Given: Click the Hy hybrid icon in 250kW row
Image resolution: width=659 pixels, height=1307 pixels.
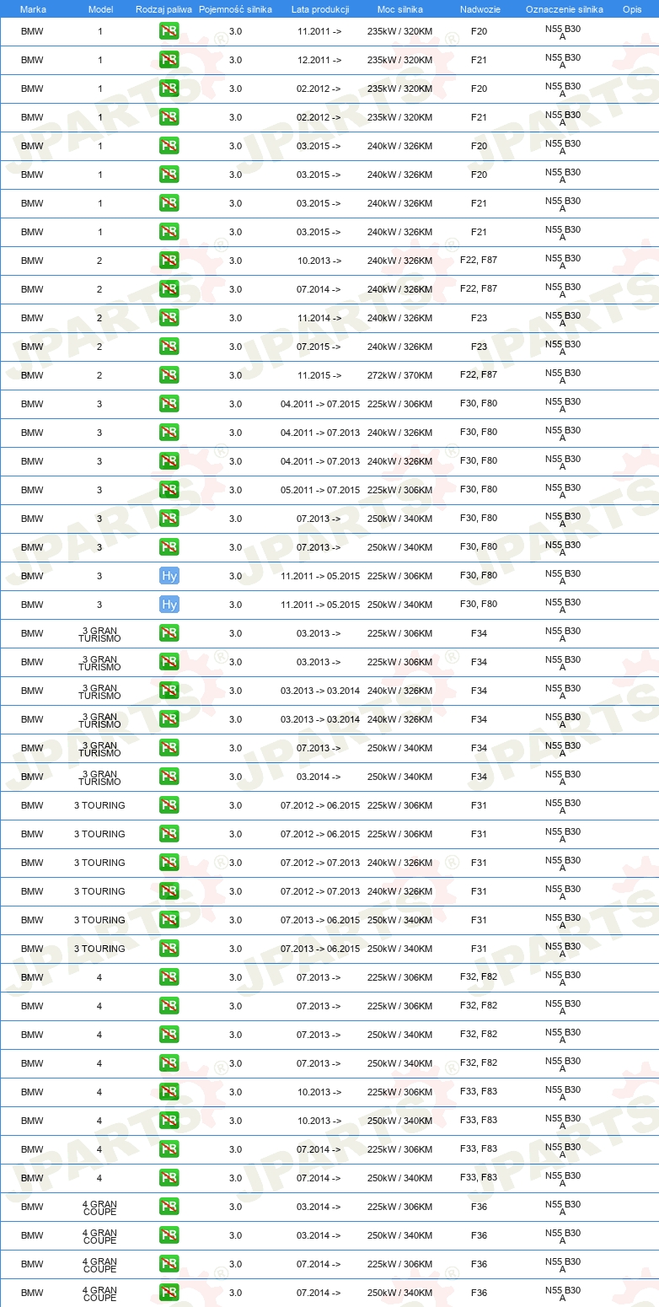Looking at the screenshot, I should [169, 605].
